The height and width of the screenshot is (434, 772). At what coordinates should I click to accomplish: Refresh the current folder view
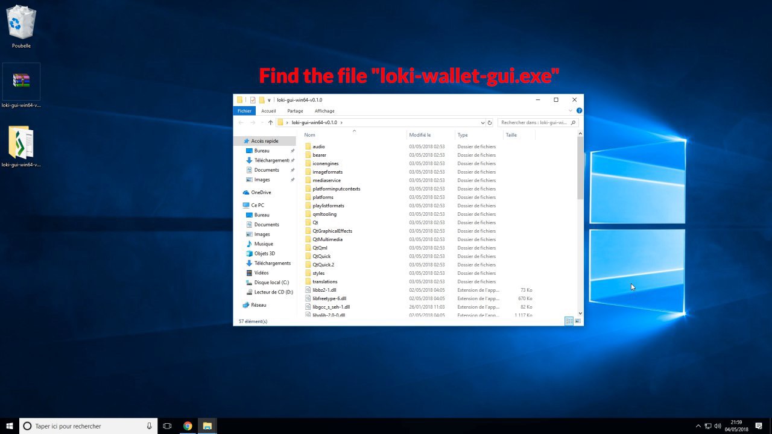(x=490, y=122)
